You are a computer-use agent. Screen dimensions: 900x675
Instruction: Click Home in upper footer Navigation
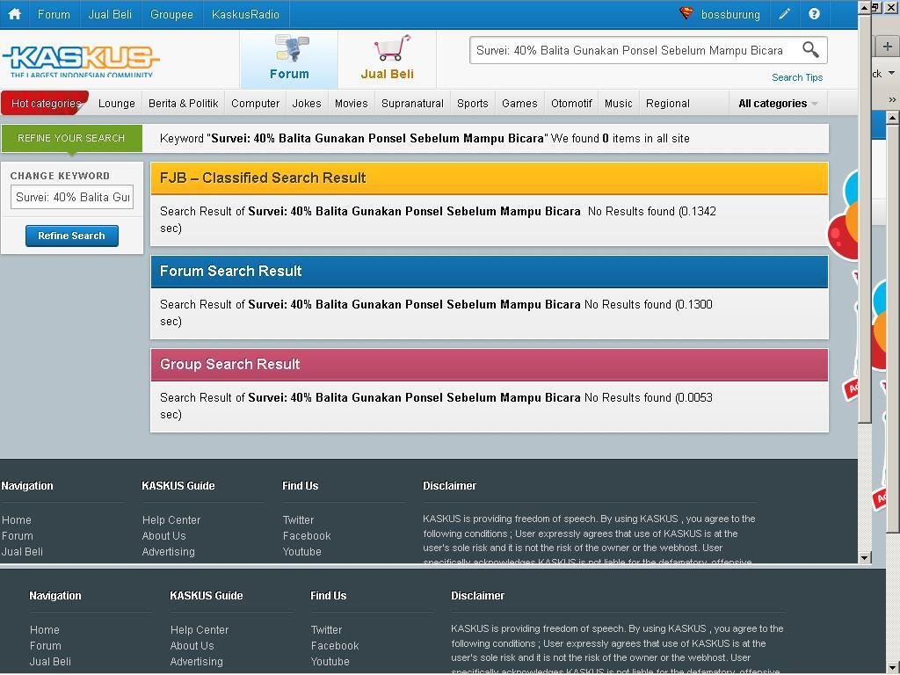click(x=17, y=520)
